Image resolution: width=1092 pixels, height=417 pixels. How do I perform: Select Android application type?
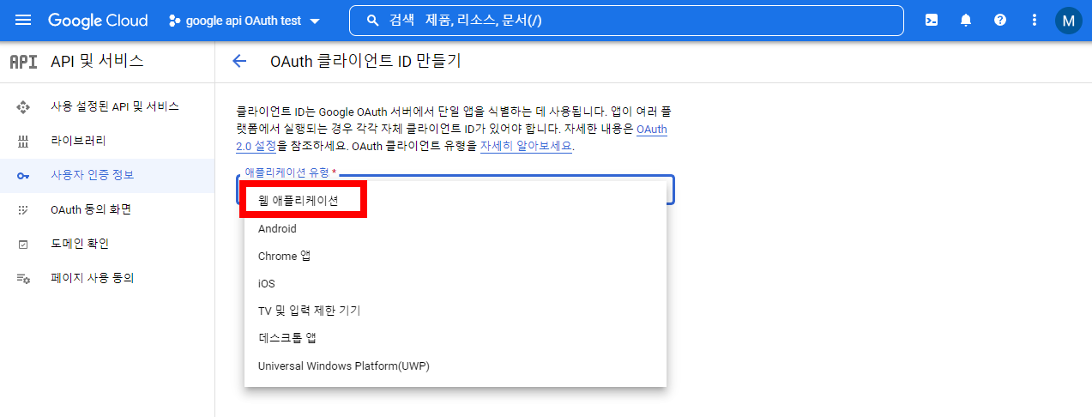pyautogui.click(x=456, y=229)
